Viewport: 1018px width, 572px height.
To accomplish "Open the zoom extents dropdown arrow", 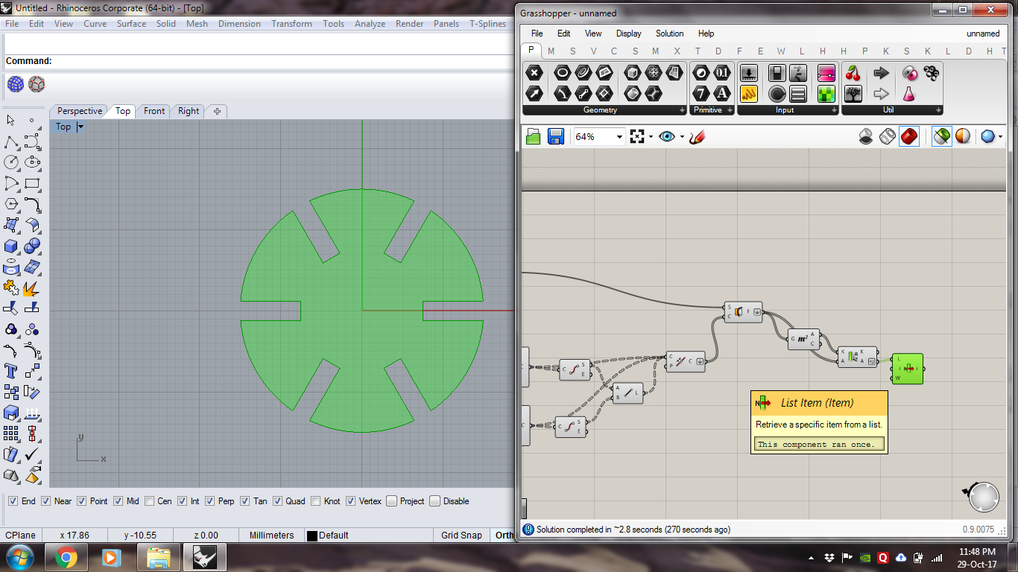I will coord(651,137).
